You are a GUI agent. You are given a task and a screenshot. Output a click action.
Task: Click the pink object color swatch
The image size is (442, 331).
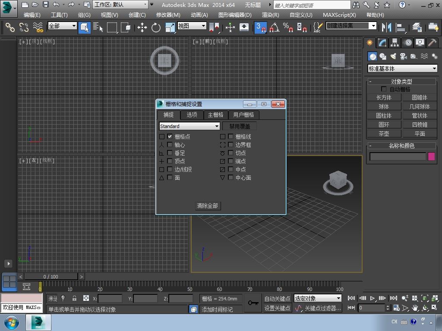pyautogui.click(x=431, y=156)
